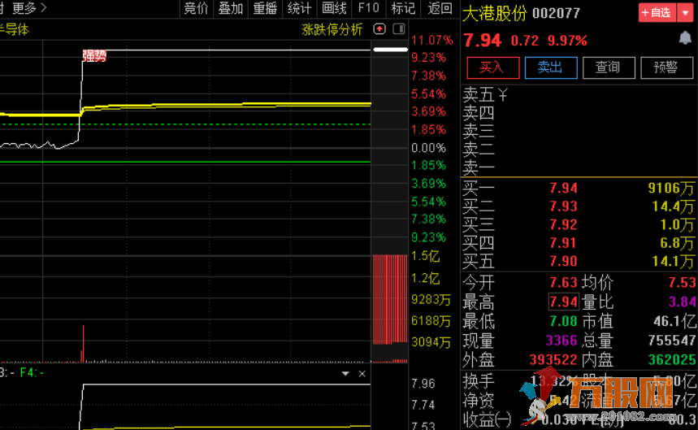Click the 外盘 value 393522

pos(553,359)
